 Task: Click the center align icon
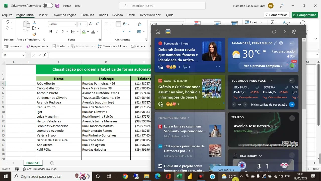[112, 31]
